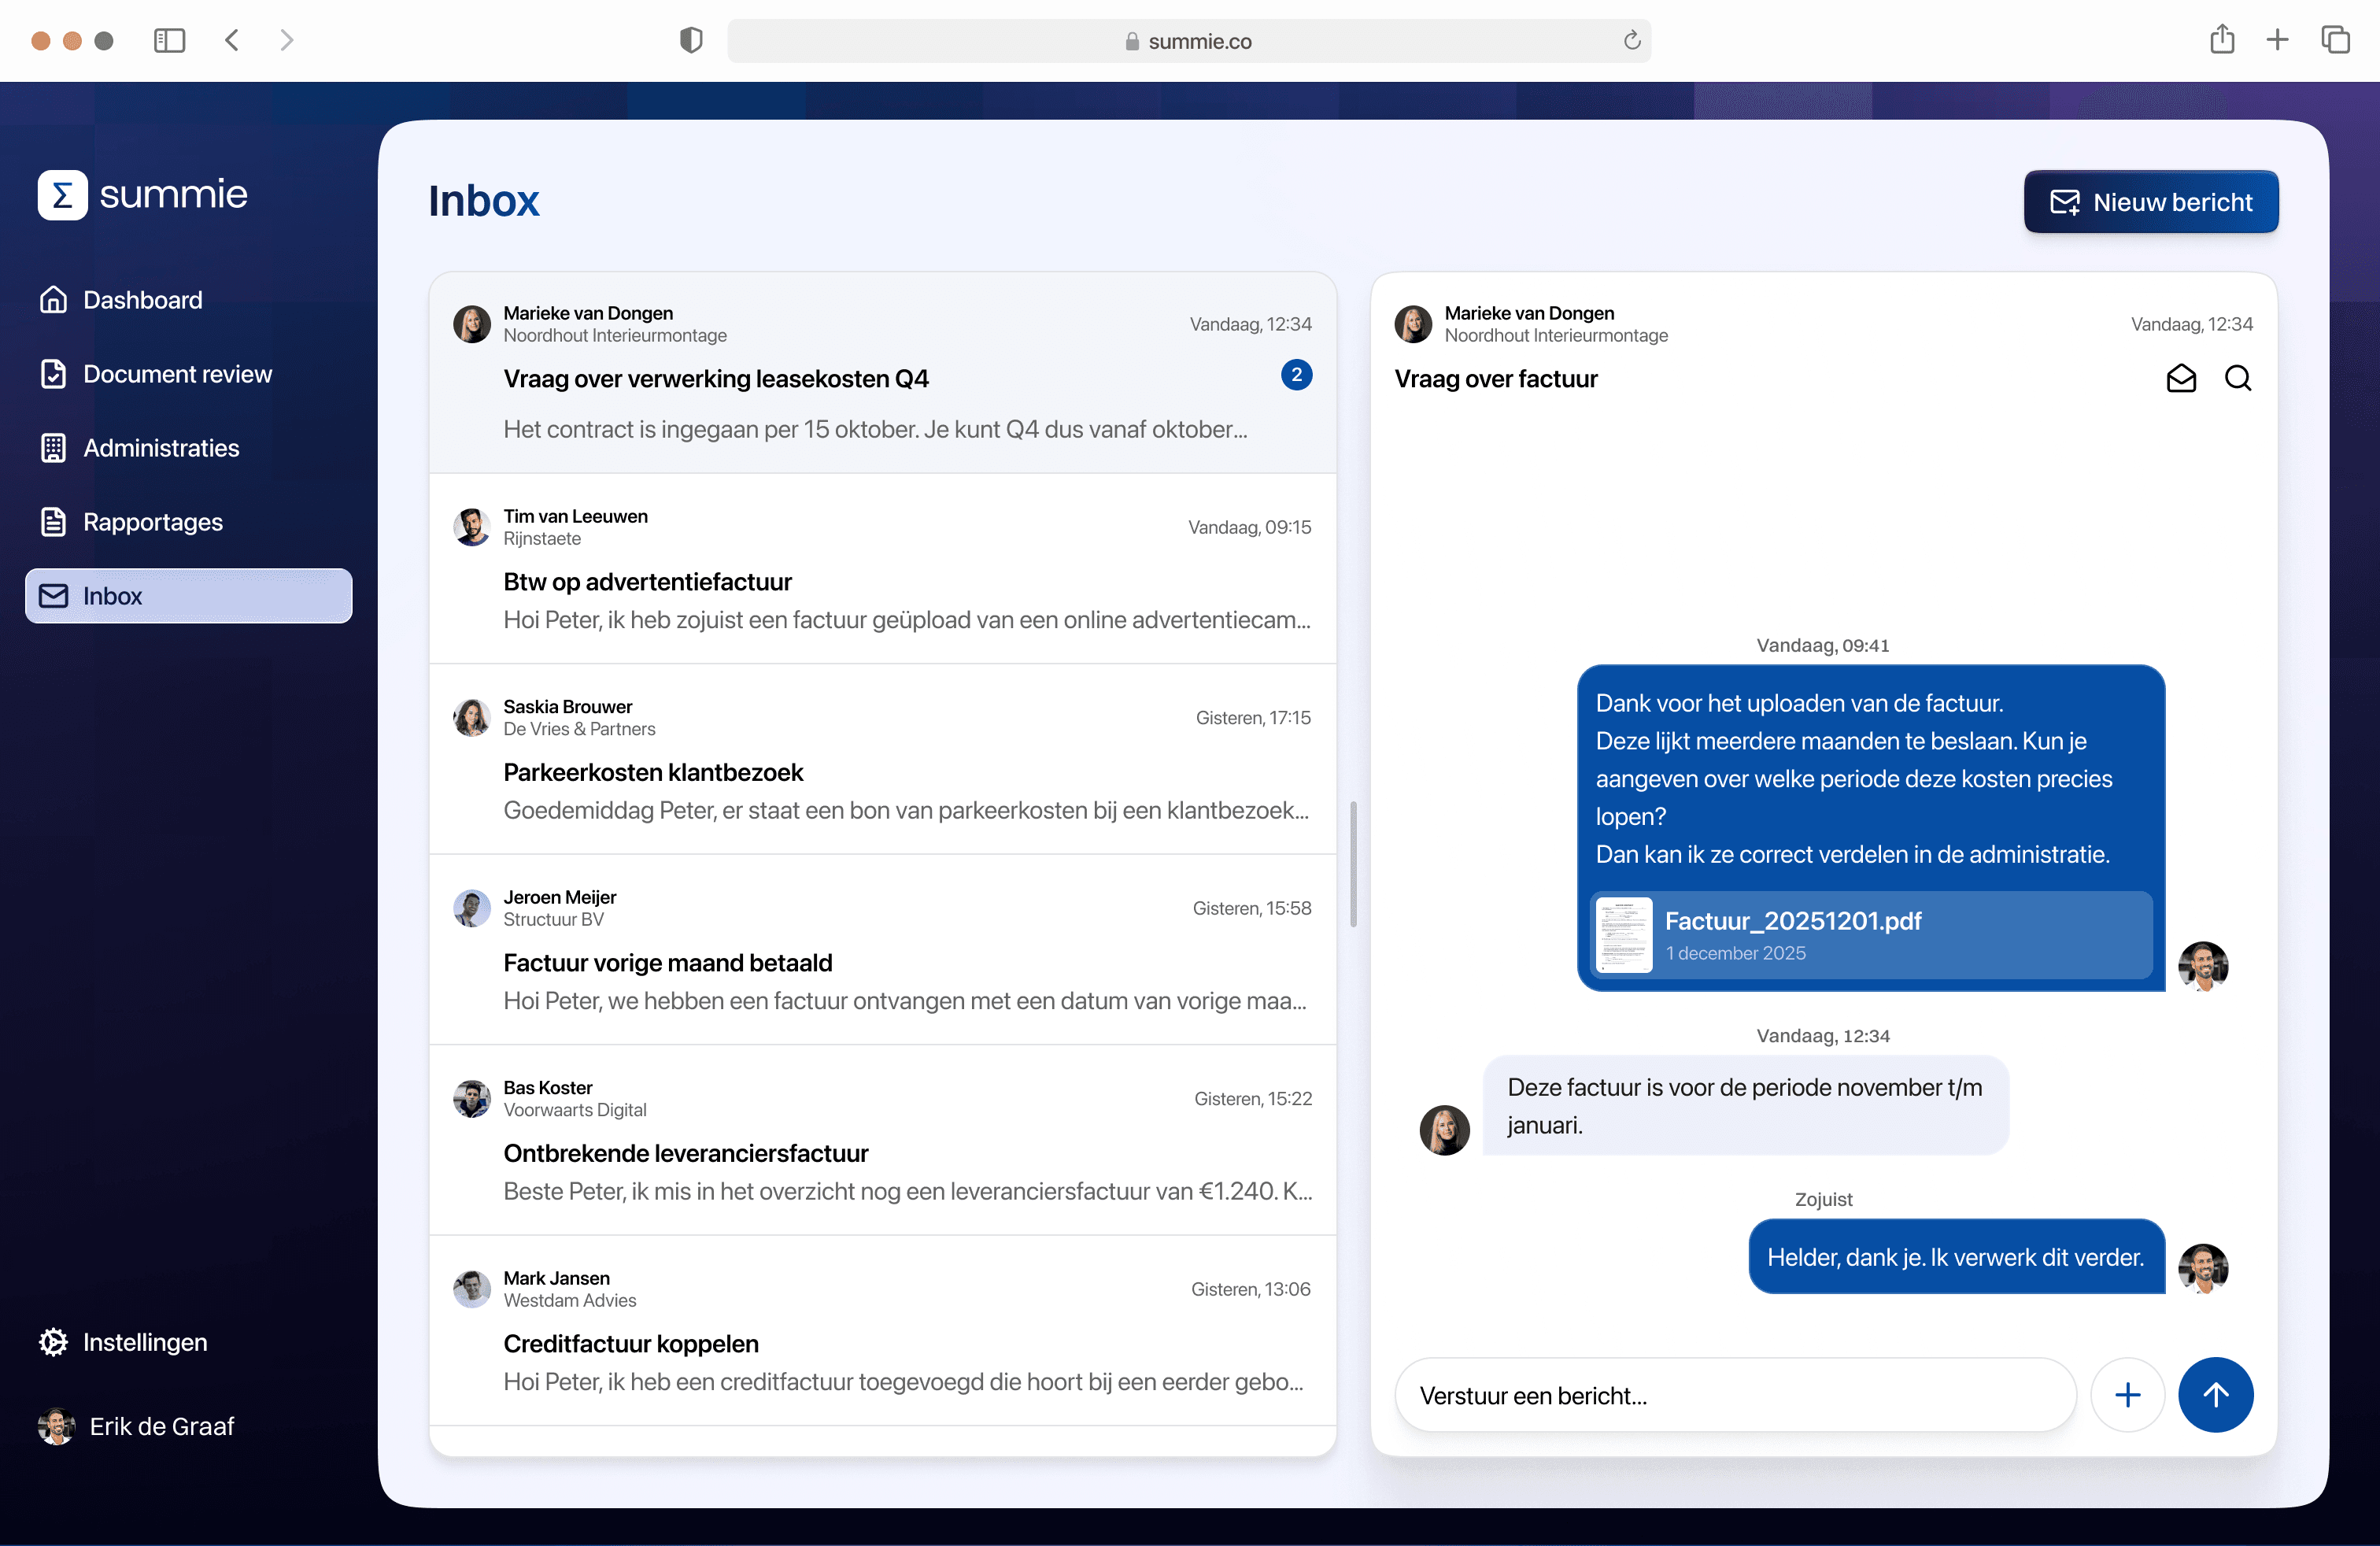Click the search icon in conversation header
This screenshot has height=1546, width=2380.
(x=2238, y=378)
